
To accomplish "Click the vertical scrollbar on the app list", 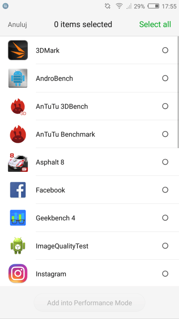I will tap(178, 92).
